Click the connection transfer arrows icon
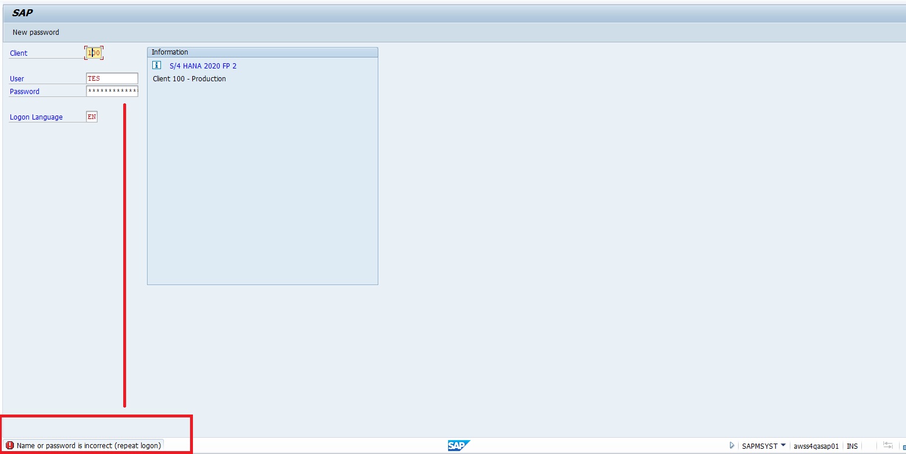The width and height of the screenshot is (906, 454). [x=887, y=445]
